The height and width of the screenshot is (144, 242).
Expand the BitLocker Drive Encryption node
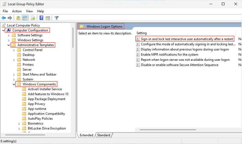[x=19, y=128]
